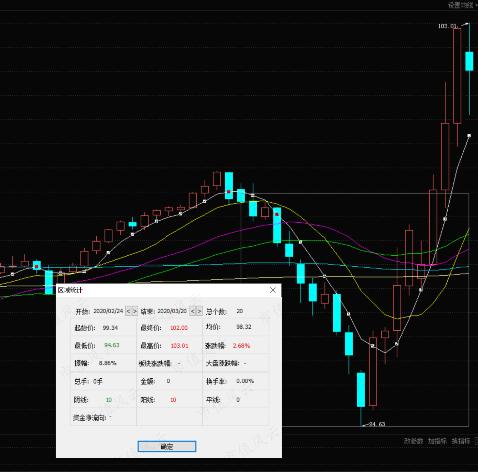Click the white moving-average endpoint marker at right
Viewport: 478px width, 472px height.
point(469,136)
